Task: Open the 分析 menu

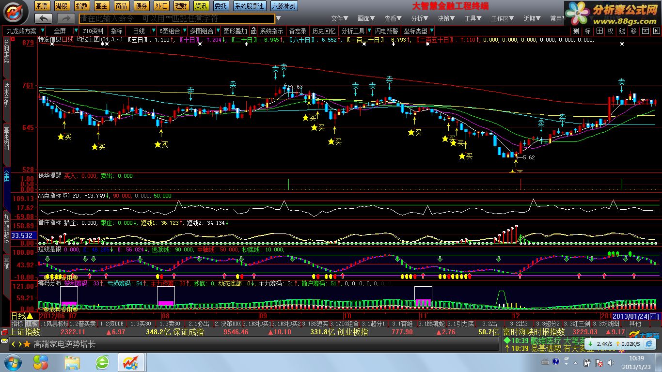Action: (420, 18)
